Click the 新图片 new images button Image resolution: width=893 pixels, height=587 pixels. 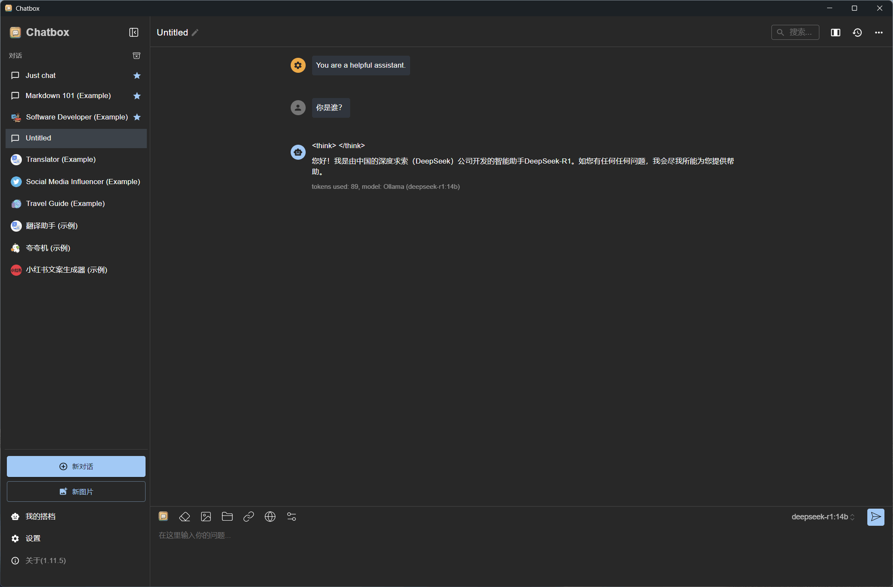76,492
